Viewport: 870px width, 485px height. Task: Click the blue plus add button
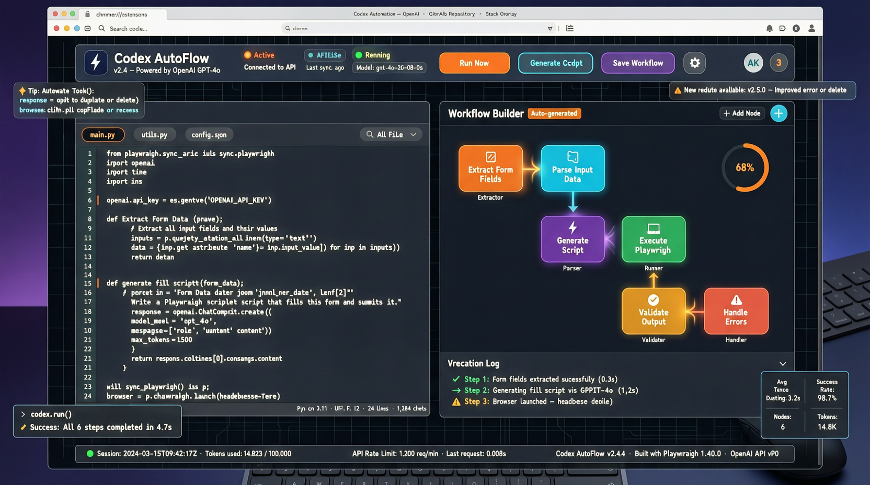point(779,113)
